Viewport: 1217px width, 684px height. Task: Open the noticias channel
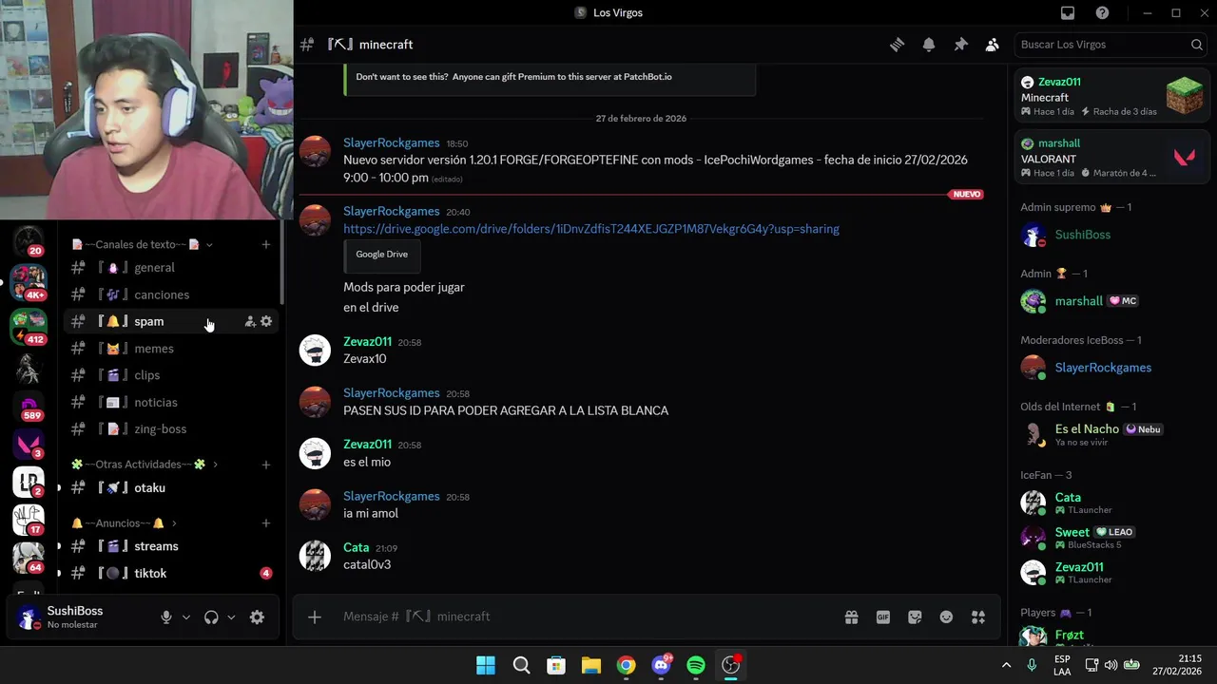(172, 402)
